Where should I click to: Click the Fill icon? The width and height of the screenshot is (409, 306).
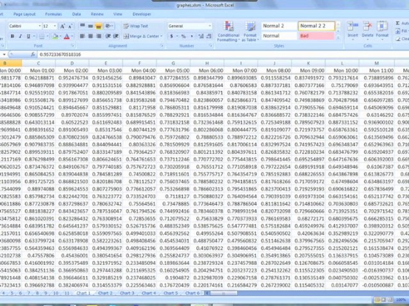click(398, 31)
